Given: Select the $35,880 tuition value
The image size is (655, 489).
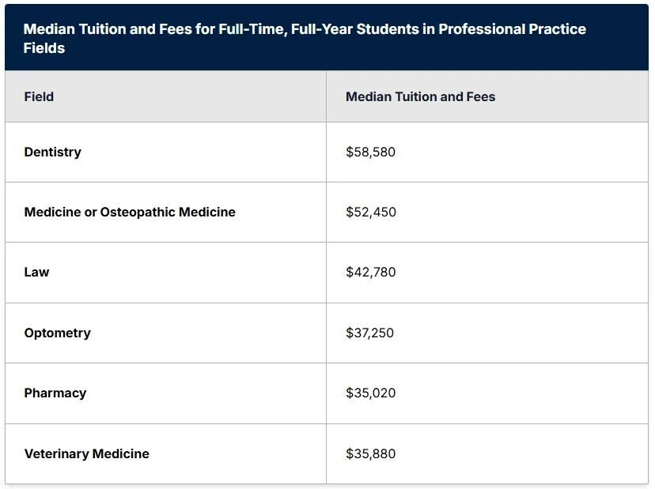Looking at the screenshot, I should tap(370, 453).
